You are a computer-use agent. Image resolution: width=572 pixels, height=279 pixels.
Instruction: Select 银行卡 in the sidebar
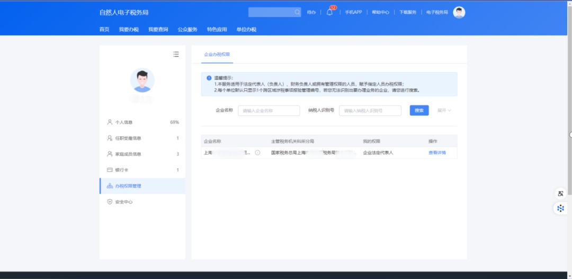coord(121,170)
